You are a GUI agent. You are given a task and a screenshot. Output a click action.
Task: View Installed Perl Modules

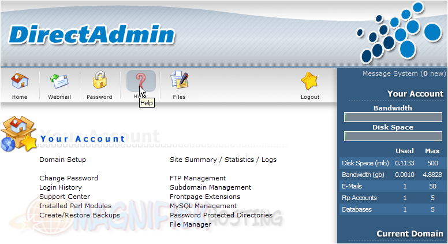click(x=76, y=206)
